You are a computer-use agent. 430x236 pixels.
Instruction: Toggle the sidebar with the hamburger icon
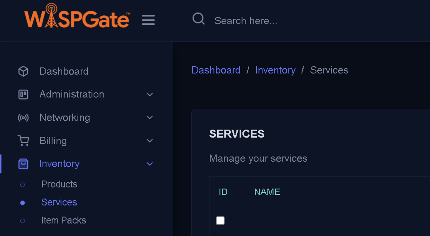pyautogui.click(x=148, y=20)
